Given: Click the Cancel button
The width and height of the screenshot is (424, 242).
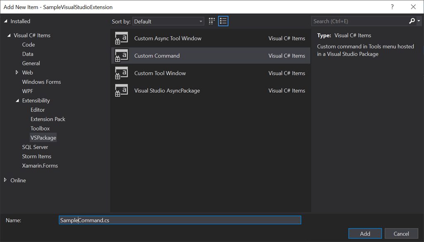Looking at the screenshot, I should pyautogui.click(x=401, y=234).
